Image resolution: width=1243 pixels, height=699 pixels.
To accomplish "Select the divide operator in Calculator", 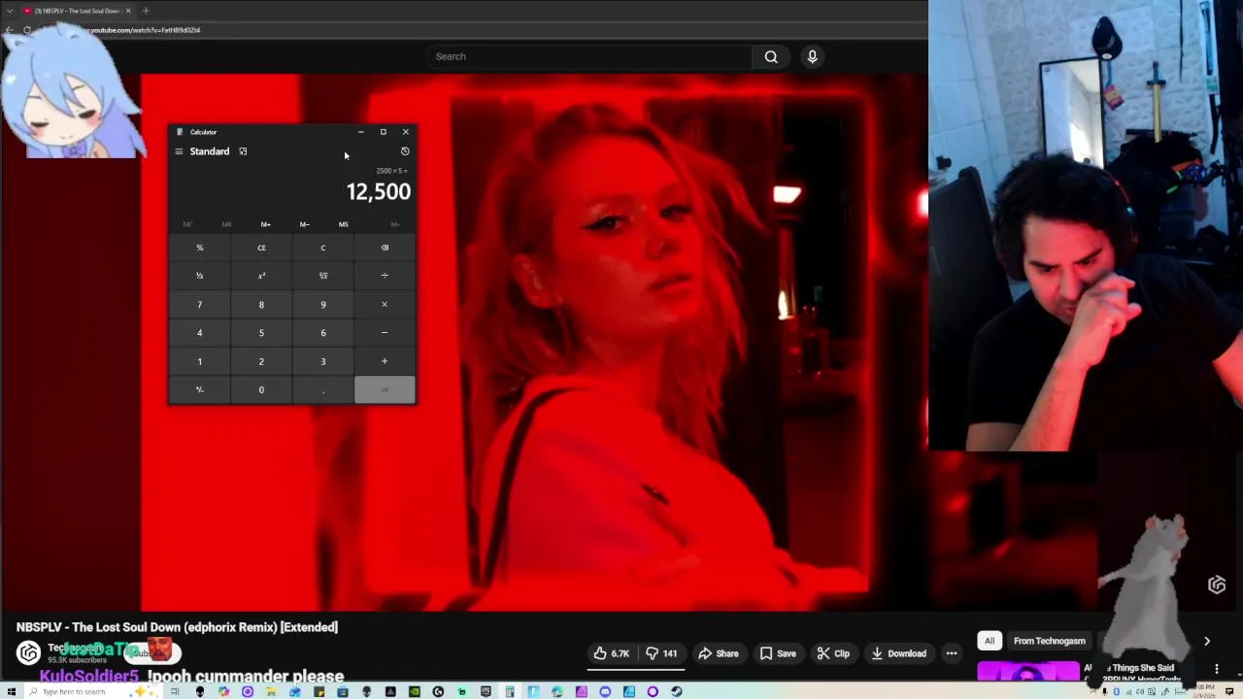I will tap(385, 276).
